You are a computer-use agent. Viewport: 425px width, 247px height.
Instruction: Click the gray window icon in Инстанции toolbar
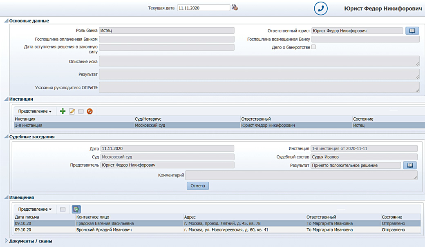coord(81,111)
